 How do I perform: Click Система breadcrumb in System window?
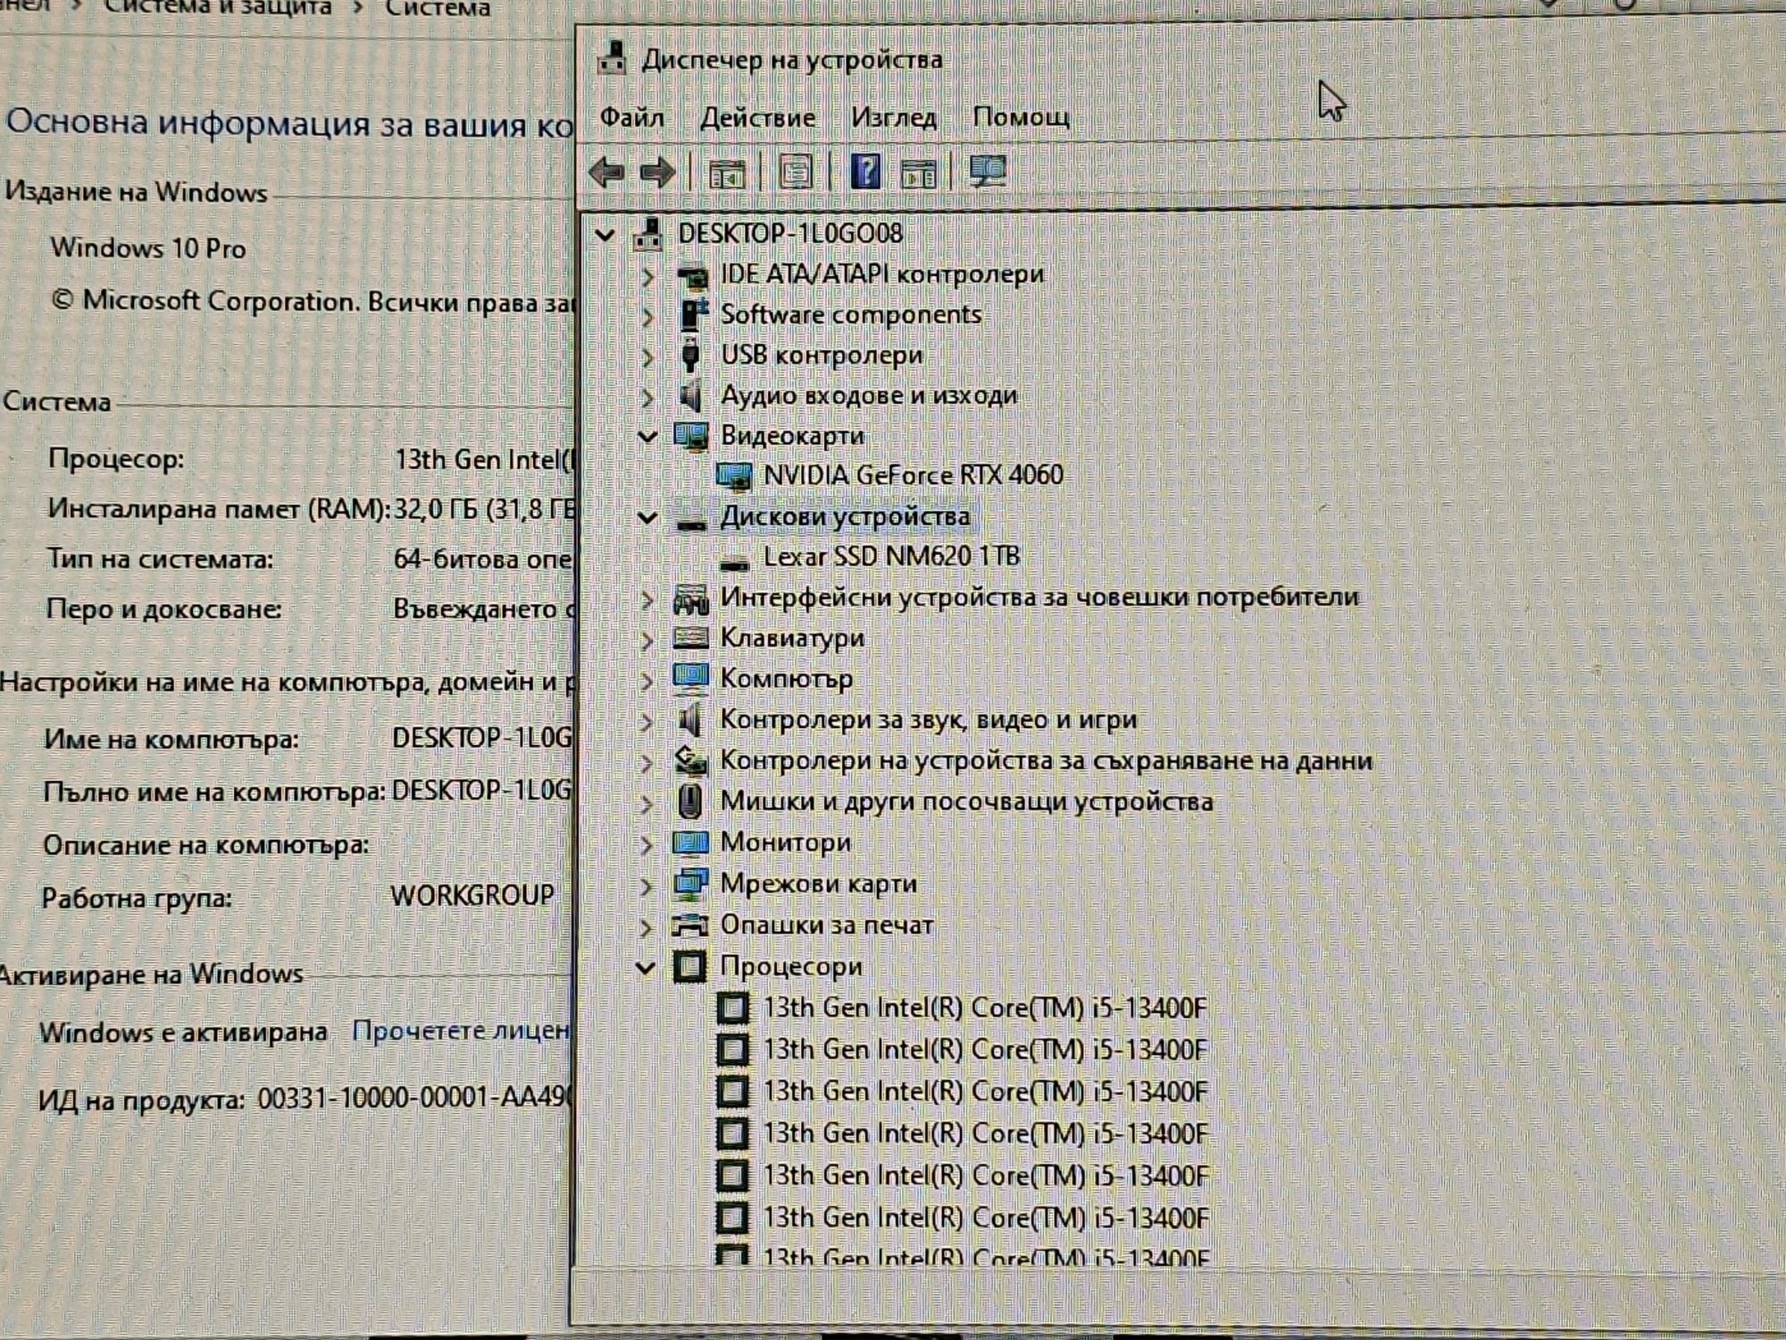point(438,8)
